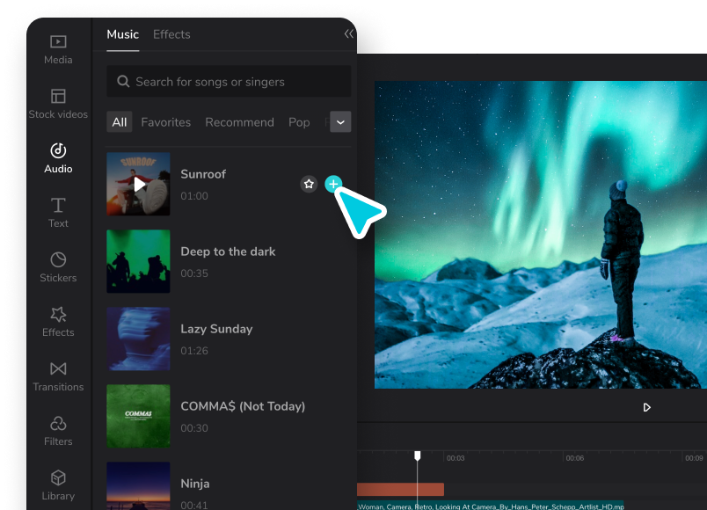Open the Stickers panel
The image size is (707, 510).
point(58,267)
